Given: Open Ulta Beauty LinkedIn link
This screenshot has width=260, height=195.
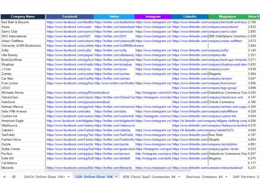Looking at the screenshot, I should [199, 55].
